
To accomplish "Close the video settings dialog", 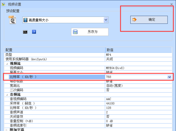I will click(171, 4).
